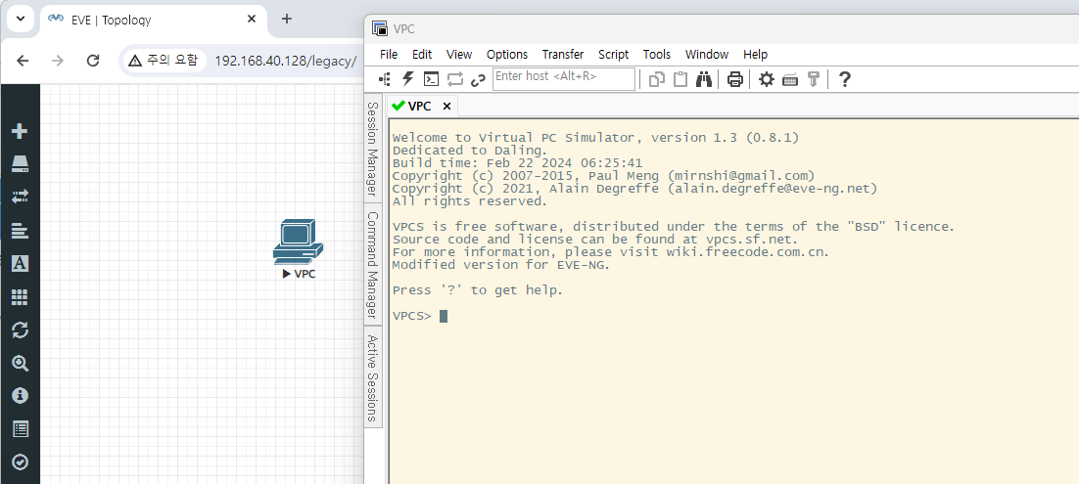Open the More actions grid icon in EVE sidebar

click(x=20, y=296)
